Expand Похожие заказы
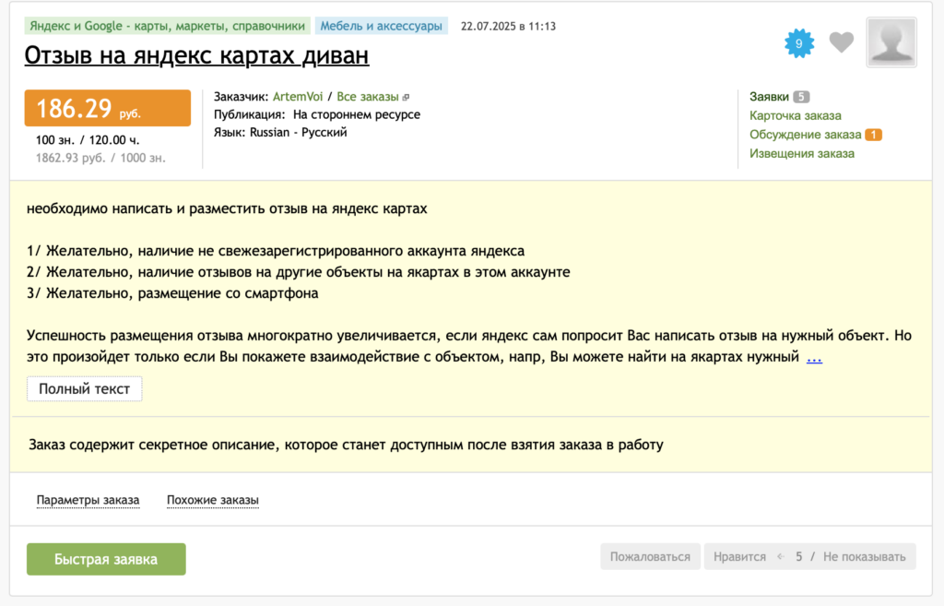The width and height of the screenshot is (944, 606). pyautogui.click(x=213, y=500)
